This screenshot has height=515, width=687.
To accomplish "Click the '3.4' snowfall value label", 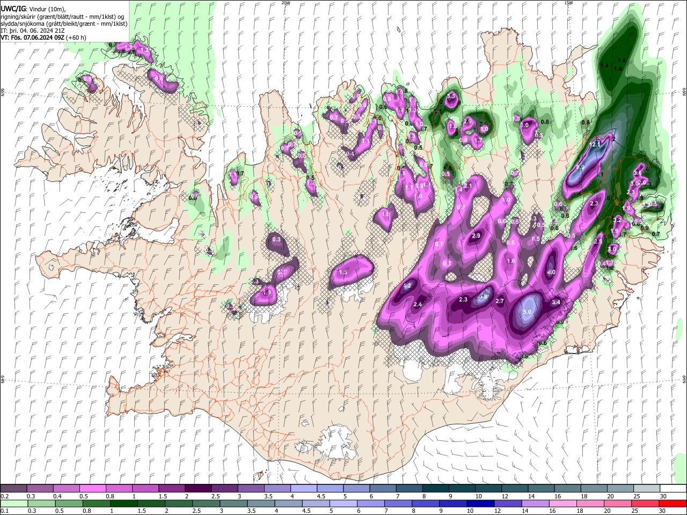I will (x=556, y=302).
